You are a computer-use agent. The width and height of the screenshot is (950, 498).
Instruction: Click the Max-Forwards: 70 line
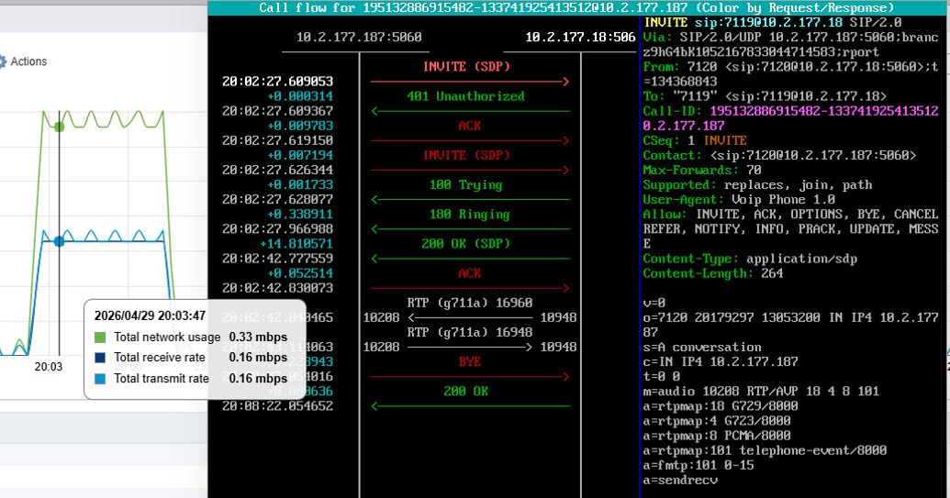(702, 170)
